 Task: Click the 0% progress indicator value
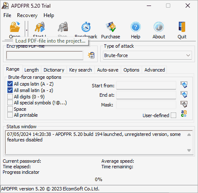pyautogui.click(x=99, y=179)
